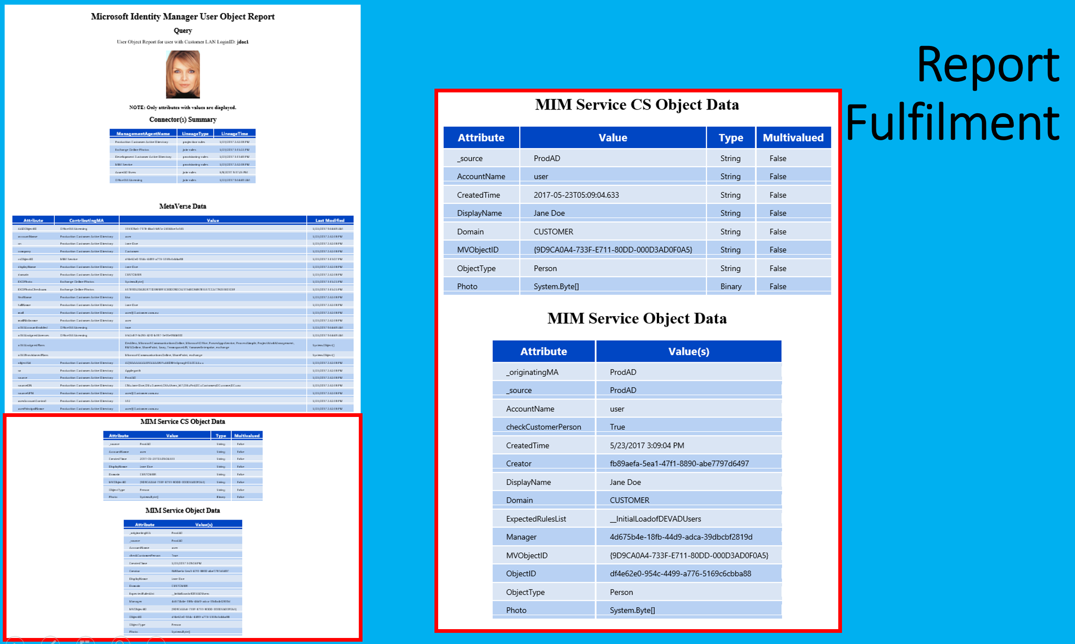The width and height of the screenshot is (1075, 644).
Task: Click the ExpectedRulesList value __InitialLoadofDEVADUsers
Action: pyautogui.click(x=655, y=519)
